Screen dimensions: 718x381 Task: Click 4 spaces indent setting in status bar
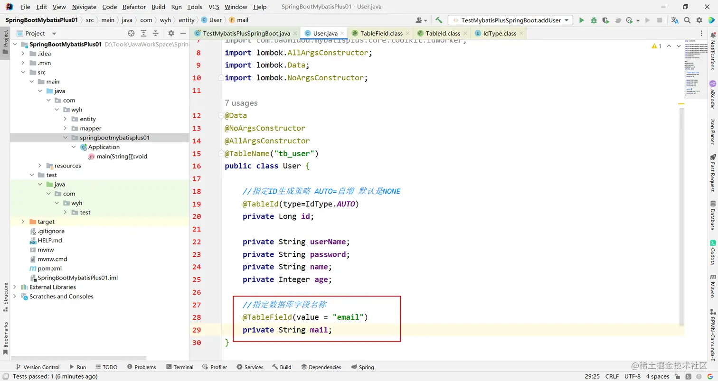[657, 376]
